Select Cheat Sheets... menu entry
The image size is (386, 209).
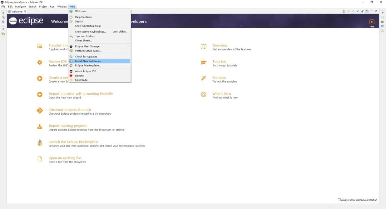coord(100,40)
